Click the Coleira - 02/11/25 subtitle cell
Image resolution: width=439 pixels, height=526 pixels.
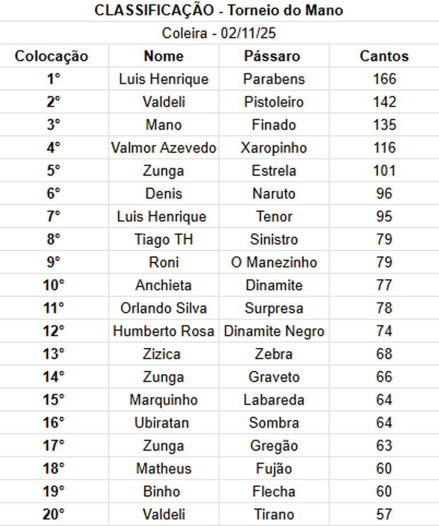(219, 33)
